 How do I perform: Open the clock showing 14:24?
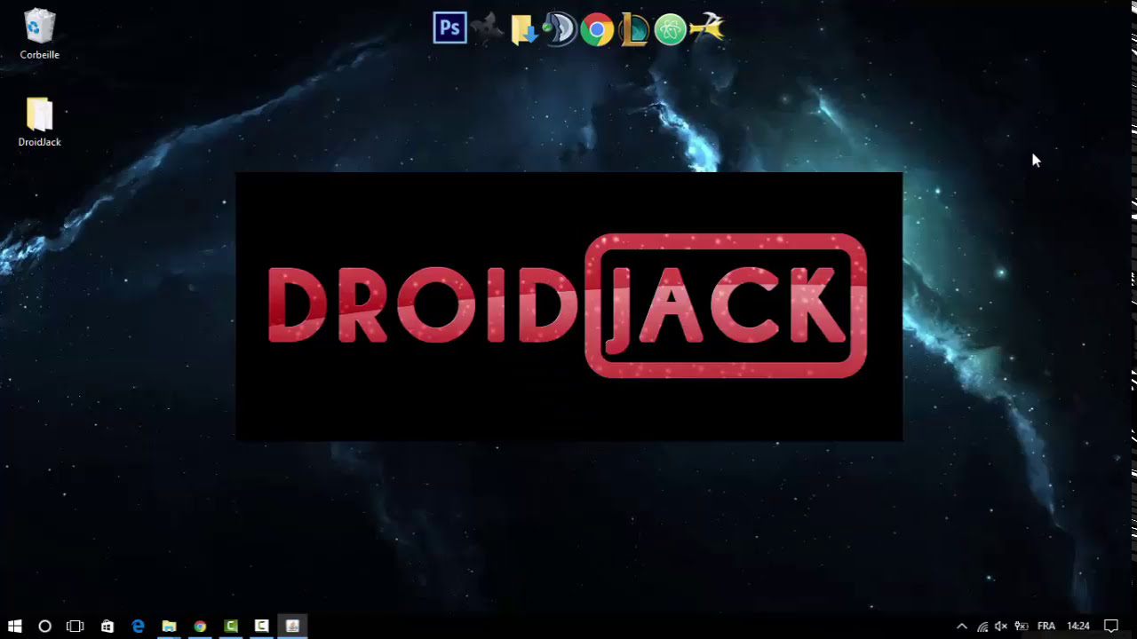pos(1078,626)
